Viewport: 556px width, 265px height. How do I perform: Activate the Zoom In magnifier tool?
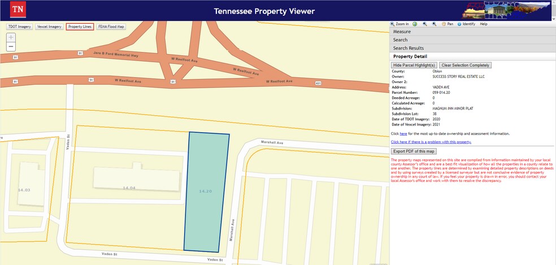(x=399, y=24)
